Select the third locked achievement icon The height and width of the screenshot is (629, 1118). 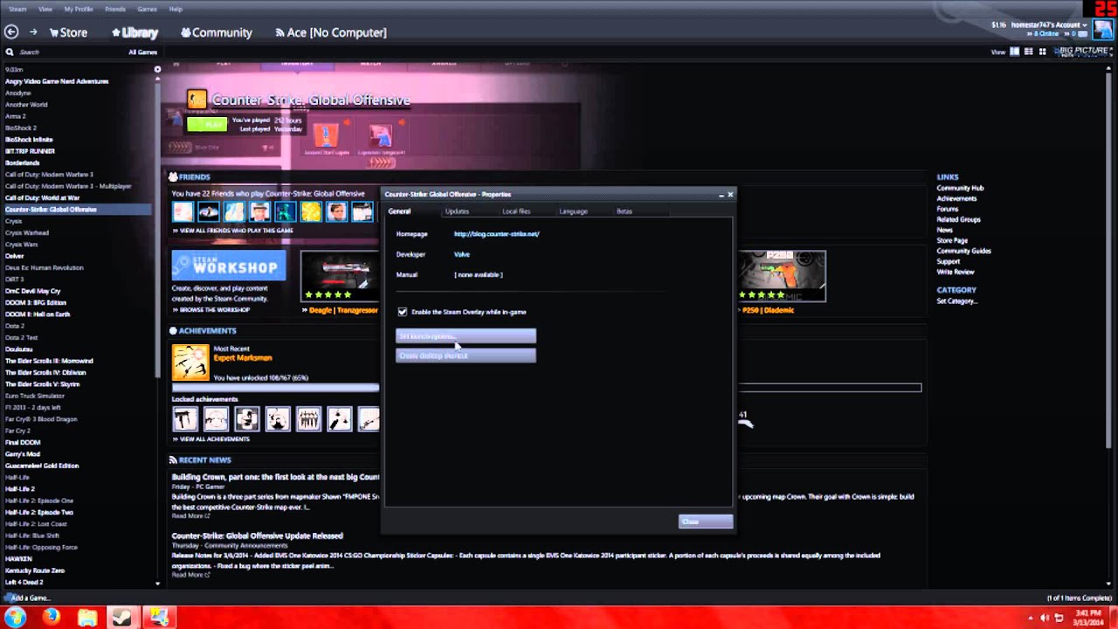[x=246, y=419]
